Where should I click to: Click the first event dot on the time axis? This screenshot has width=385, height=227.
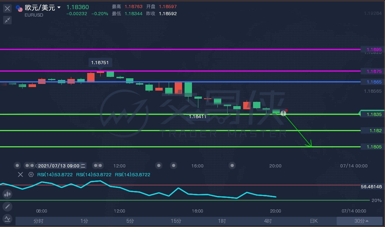(x=17, y=165)
